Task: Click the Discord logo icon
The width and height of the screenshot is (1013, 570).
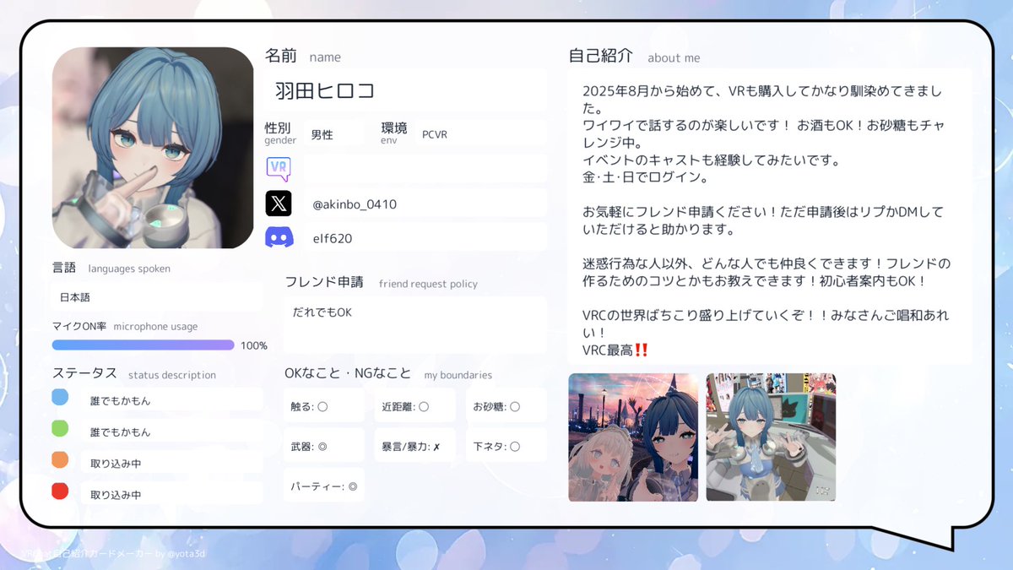Action: (279, 238)
